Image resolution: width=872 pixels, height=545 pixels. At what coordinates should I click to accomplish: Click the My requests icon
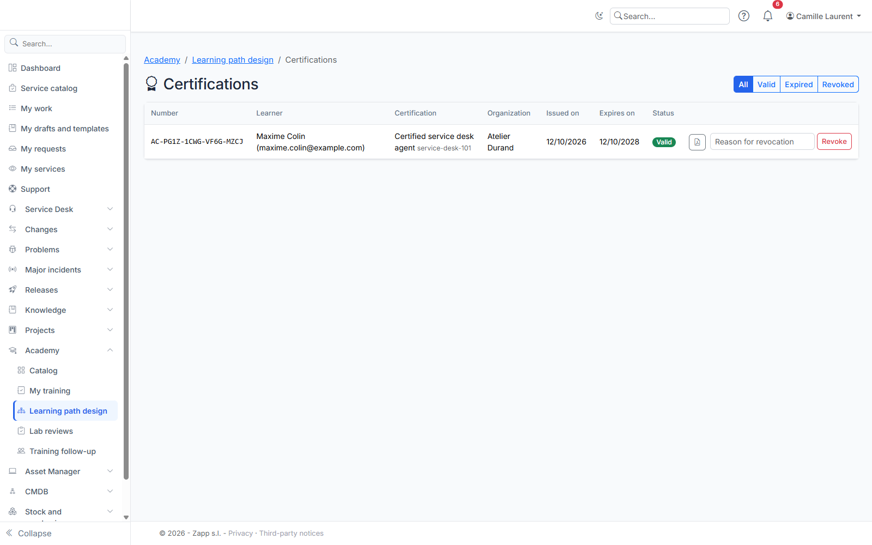13,148
